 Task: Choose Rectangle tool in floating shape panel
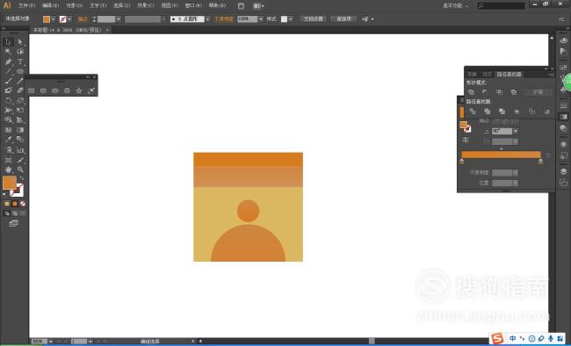click(x=32, y=90)
